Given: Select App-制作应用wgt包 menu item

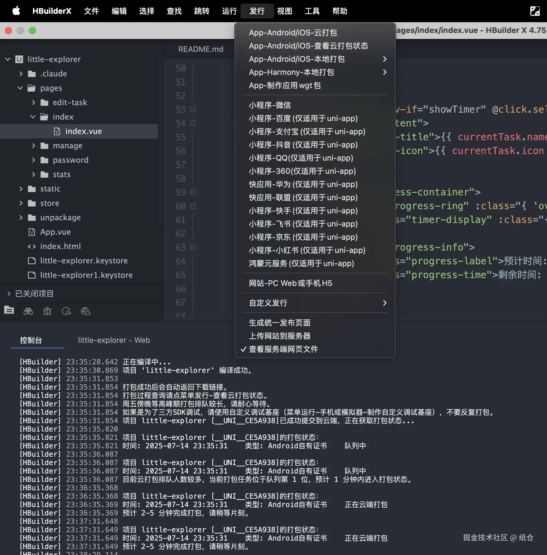Looking at the screenshot, I should [x=315, y=85].
